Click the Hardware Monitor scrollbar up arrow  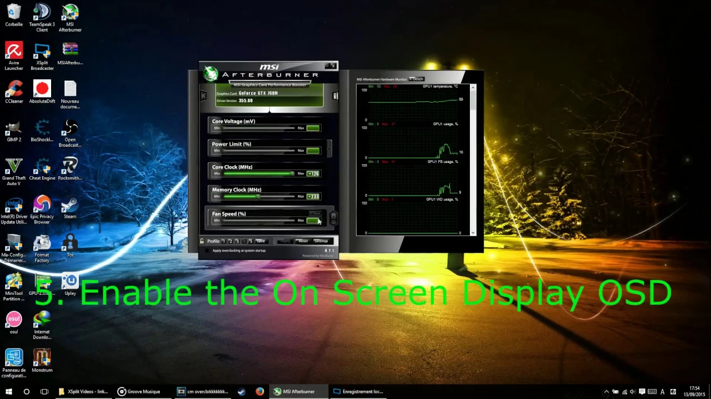click(473, 87)
